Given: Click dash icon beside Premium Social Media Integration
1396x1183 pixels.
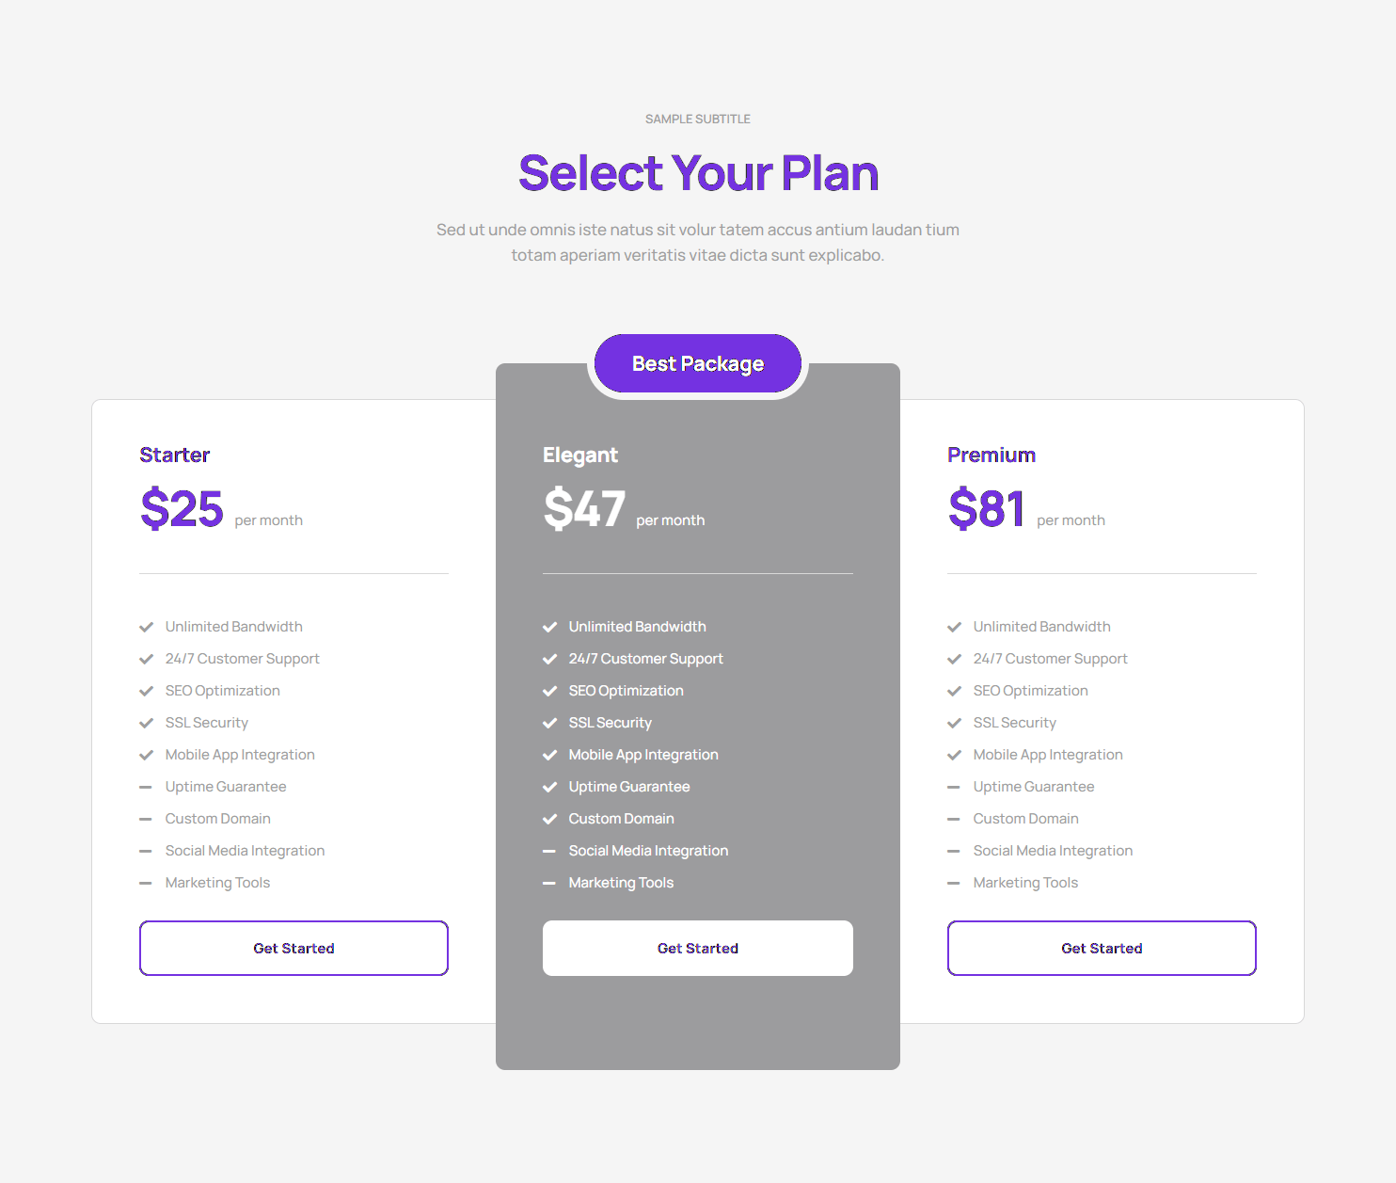Looking at the screenshot, I should (954, 851).
